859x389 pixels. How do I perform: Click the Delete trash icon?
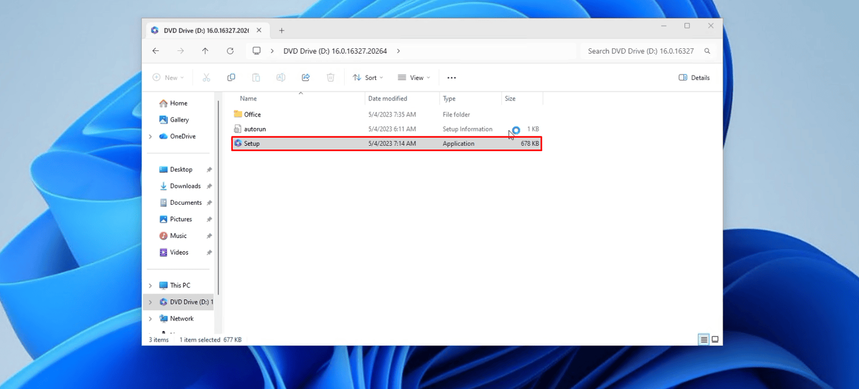click(x=331, y=78)
